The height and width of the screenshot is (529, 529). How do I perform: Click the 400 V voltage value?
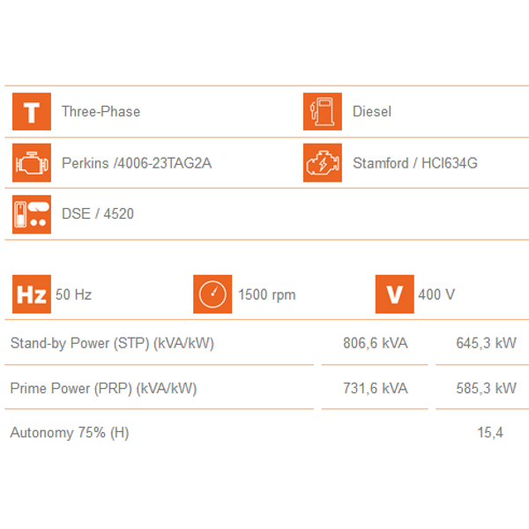click(x=436, y=294)
